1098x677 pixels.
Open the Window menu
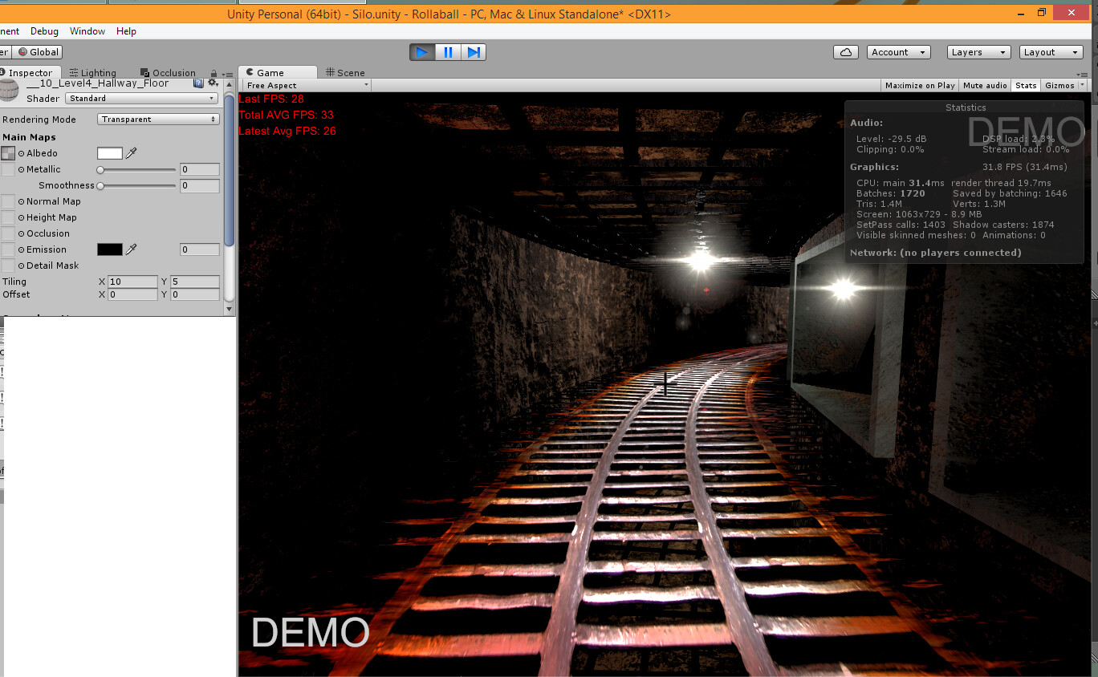(87, 31)
